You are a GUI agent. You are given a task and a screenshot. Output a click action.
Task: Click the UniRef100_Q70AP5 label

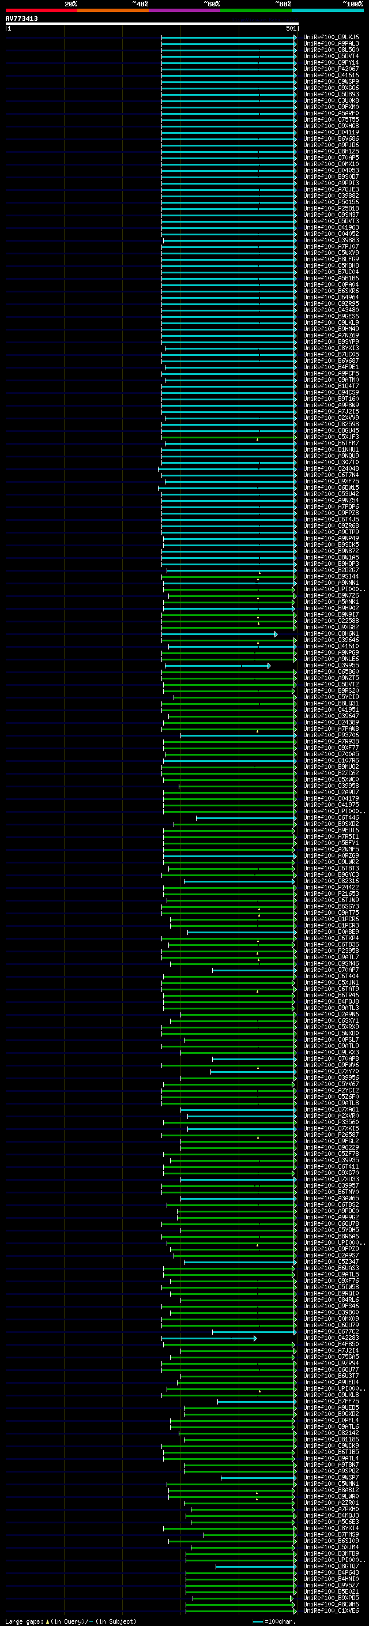point(331,158)
